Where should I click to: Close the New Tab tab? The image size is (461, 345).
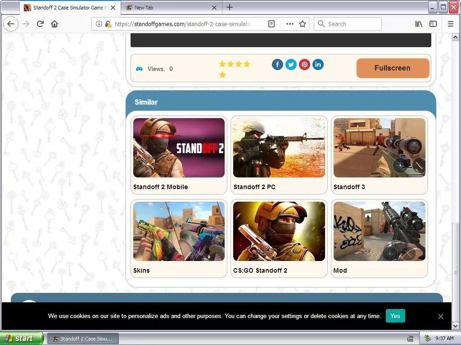214,8
